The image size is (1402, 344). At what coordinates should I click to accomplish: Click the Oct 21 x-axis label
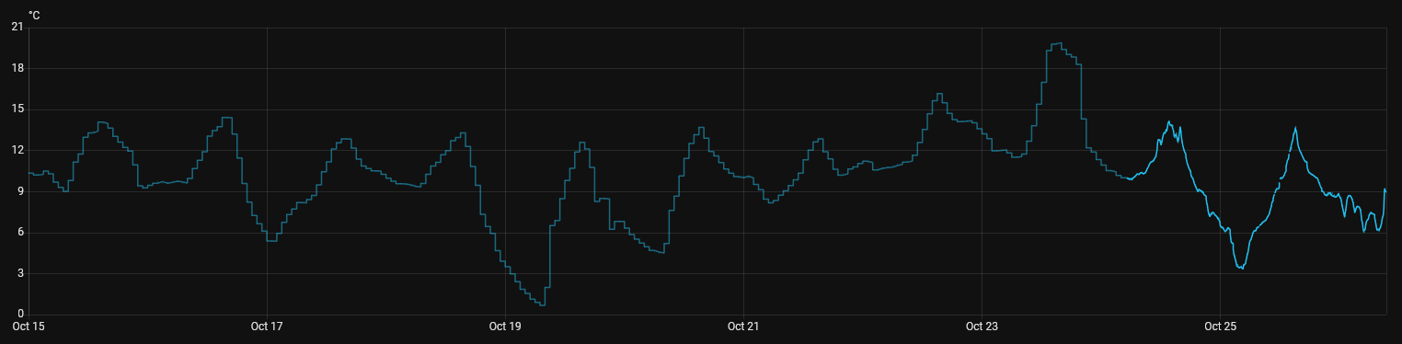[x=743, y=327]
